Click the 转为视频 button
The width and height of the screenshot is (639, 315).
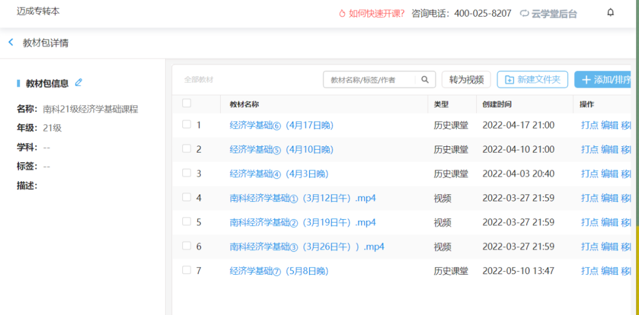[466, 79]
